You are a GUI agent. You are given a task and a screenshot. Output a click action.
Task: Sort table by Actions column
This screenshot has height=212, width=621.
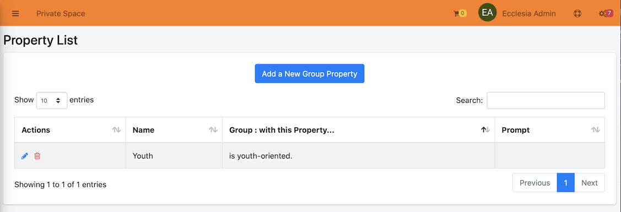pos(70,130)
